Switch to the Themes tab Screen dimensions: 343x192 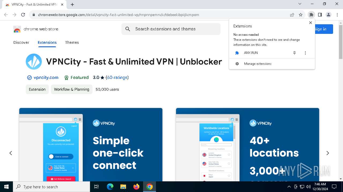[72, 42]
